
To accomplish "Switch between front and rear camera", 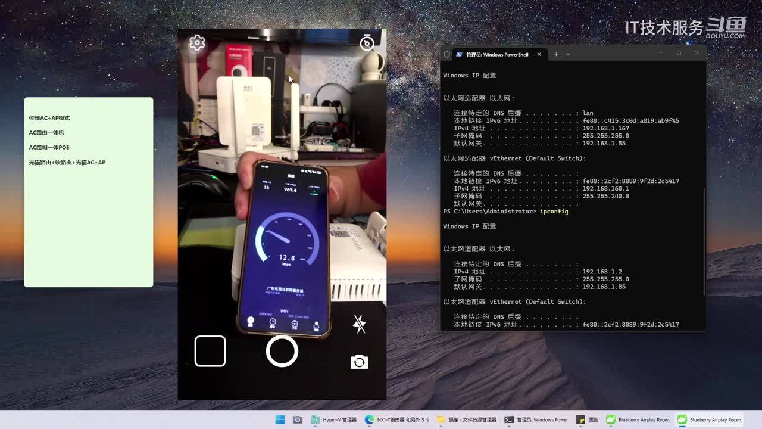I will [x=359, y=362].
